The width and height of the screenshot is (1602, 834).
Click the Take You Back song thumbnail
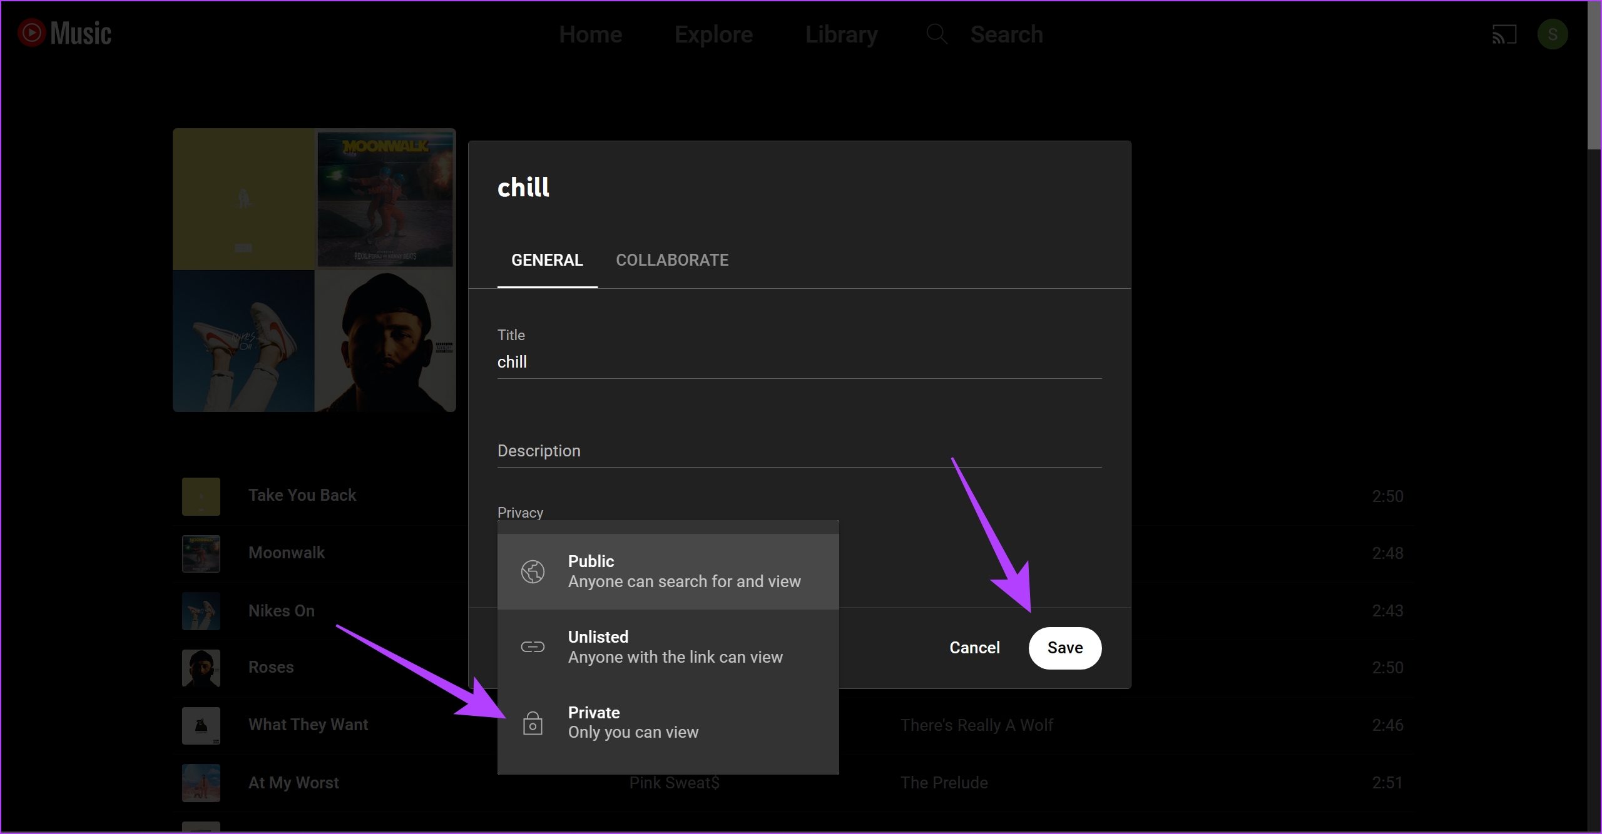201,496
